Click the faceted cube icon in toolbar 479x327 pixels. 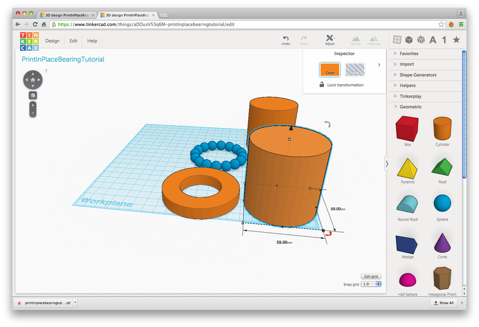[421, 40]
